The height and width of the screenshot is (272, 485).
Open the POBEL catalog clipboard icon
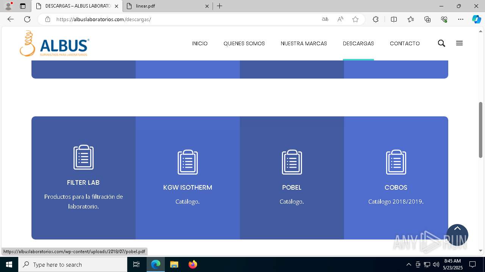click(x=292, y=162)
